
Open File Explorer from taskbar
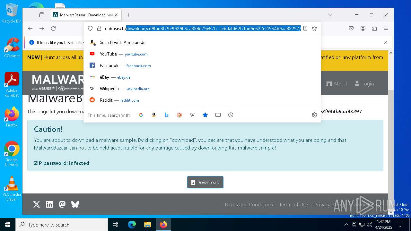[x=148, y=225]
